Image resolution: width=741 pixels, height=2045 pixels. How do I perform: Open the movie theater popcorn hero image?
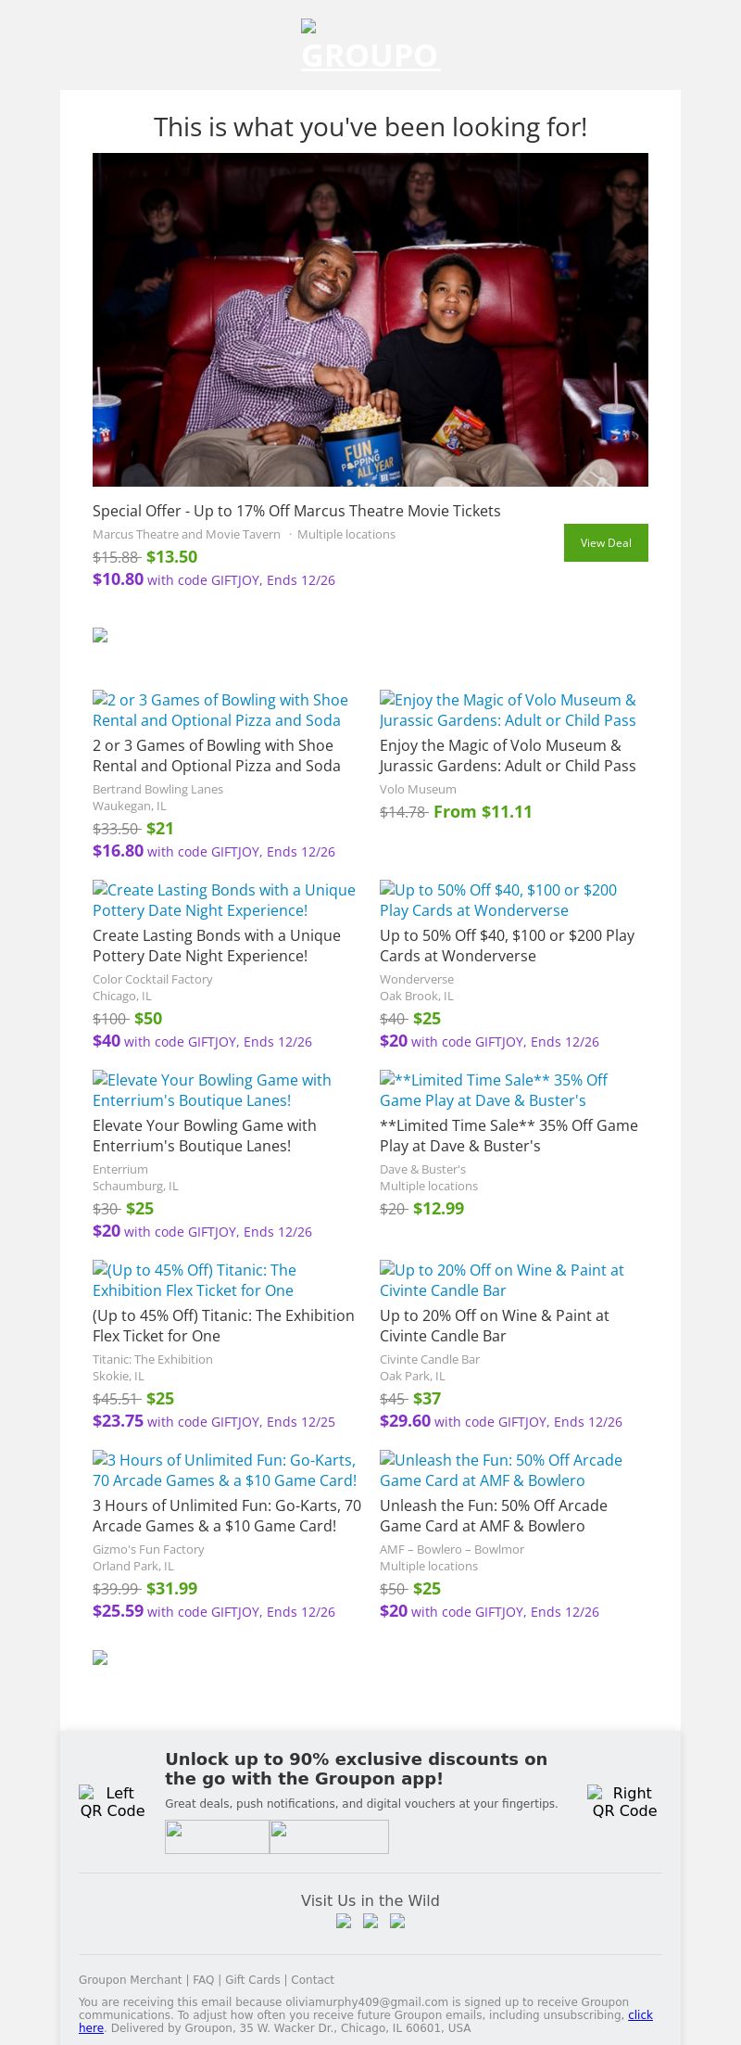(x=370, y=320)
